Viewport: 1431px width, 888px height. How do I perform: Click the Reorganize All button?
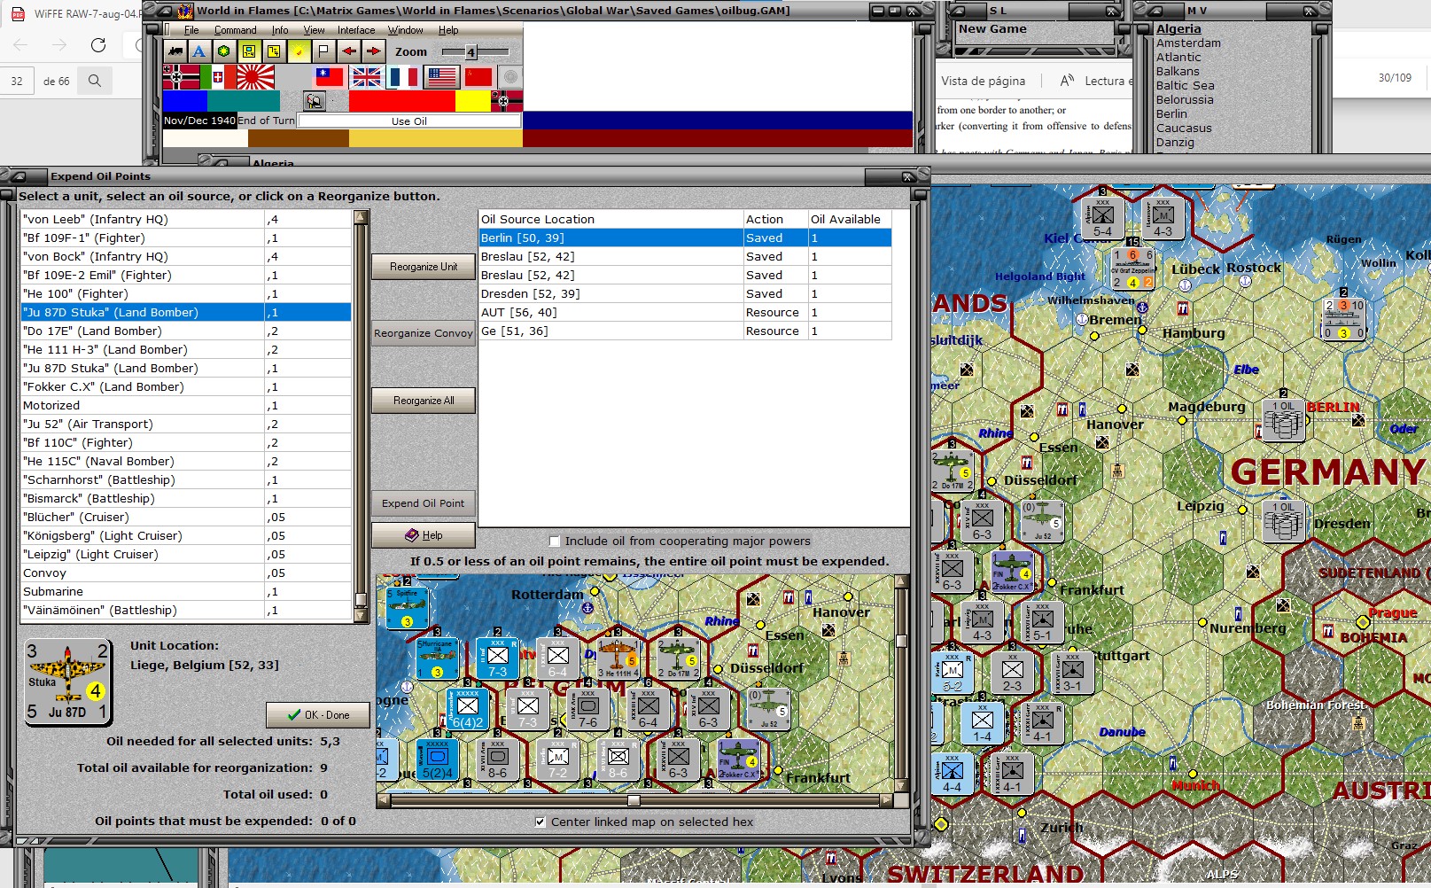pos(424,401)
